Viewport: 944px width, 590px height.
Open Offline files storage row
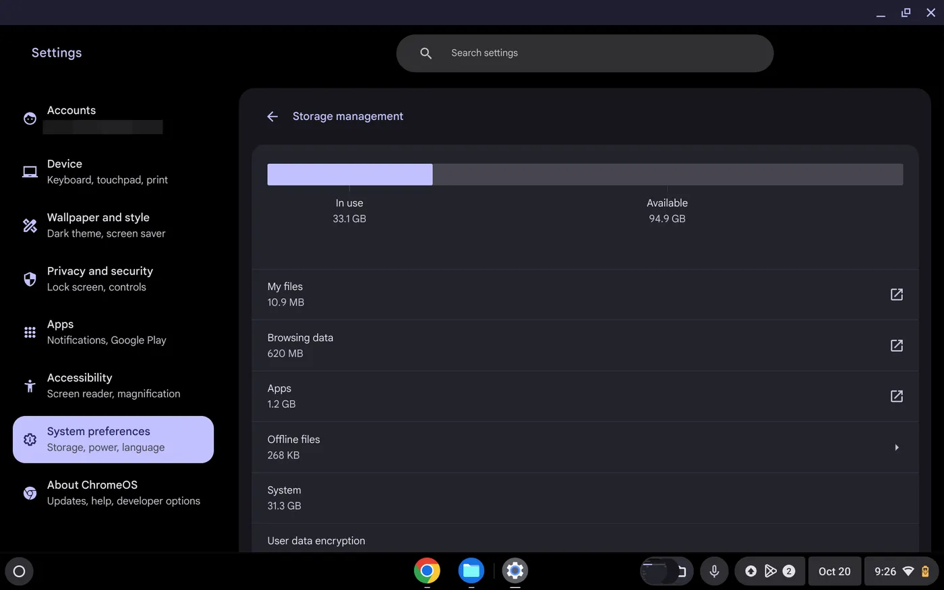click(585, 447)
